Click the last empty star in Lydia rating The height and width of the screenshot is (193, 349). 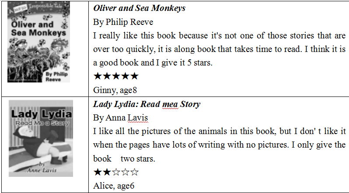(x=134, y=172)
